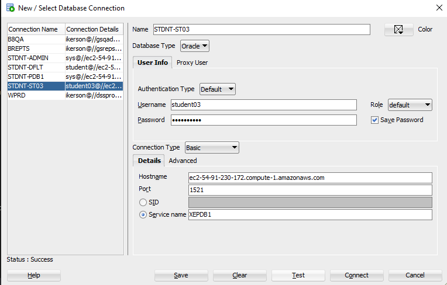Select the Service name radio button
This screenshot has height=285, width=447.
click(143, 214)
